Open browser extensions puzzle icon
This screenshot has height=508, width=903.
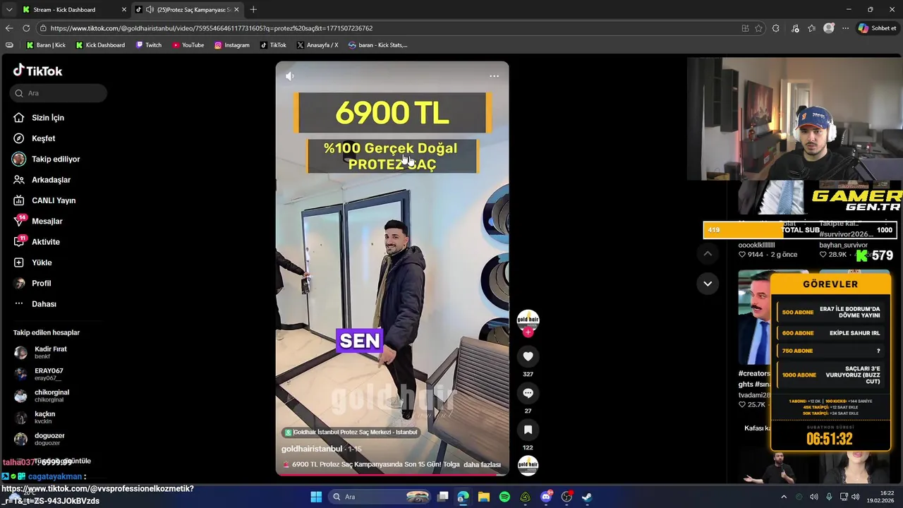(x=776, y=28)
